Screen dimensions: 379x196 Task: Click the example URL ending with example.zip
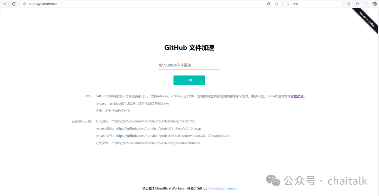173,136
